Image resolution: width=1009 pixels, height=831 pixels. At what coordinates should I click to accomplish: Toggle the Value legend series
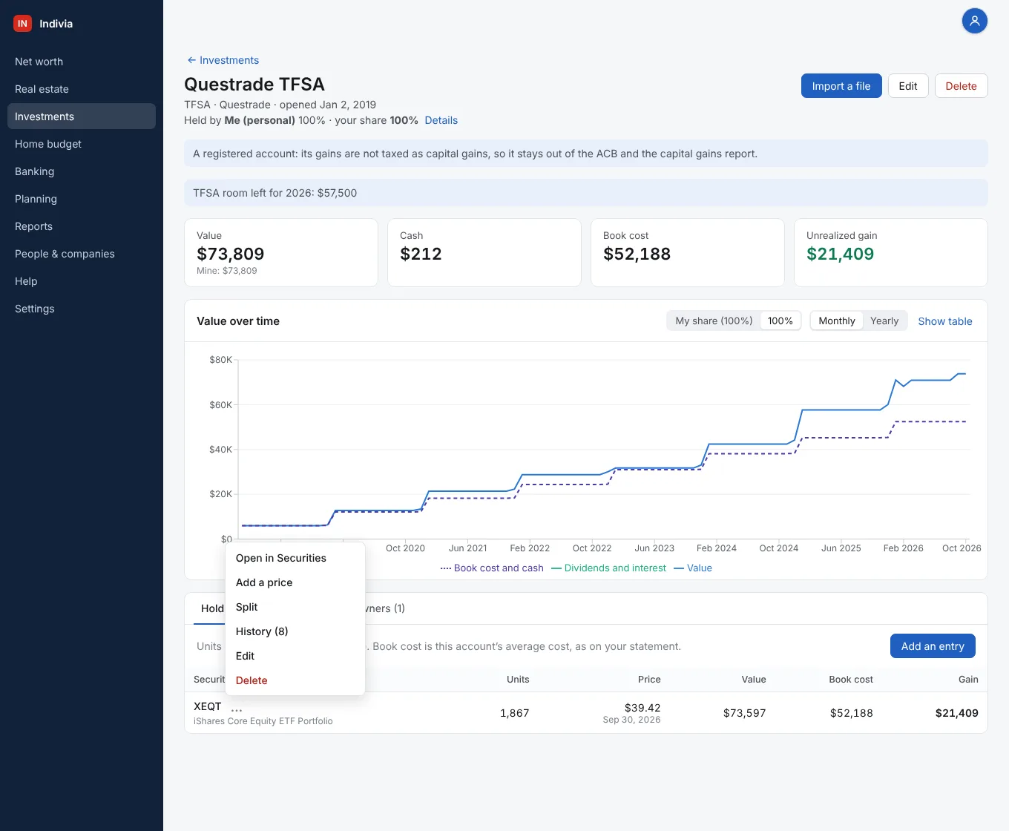point(693,568)
